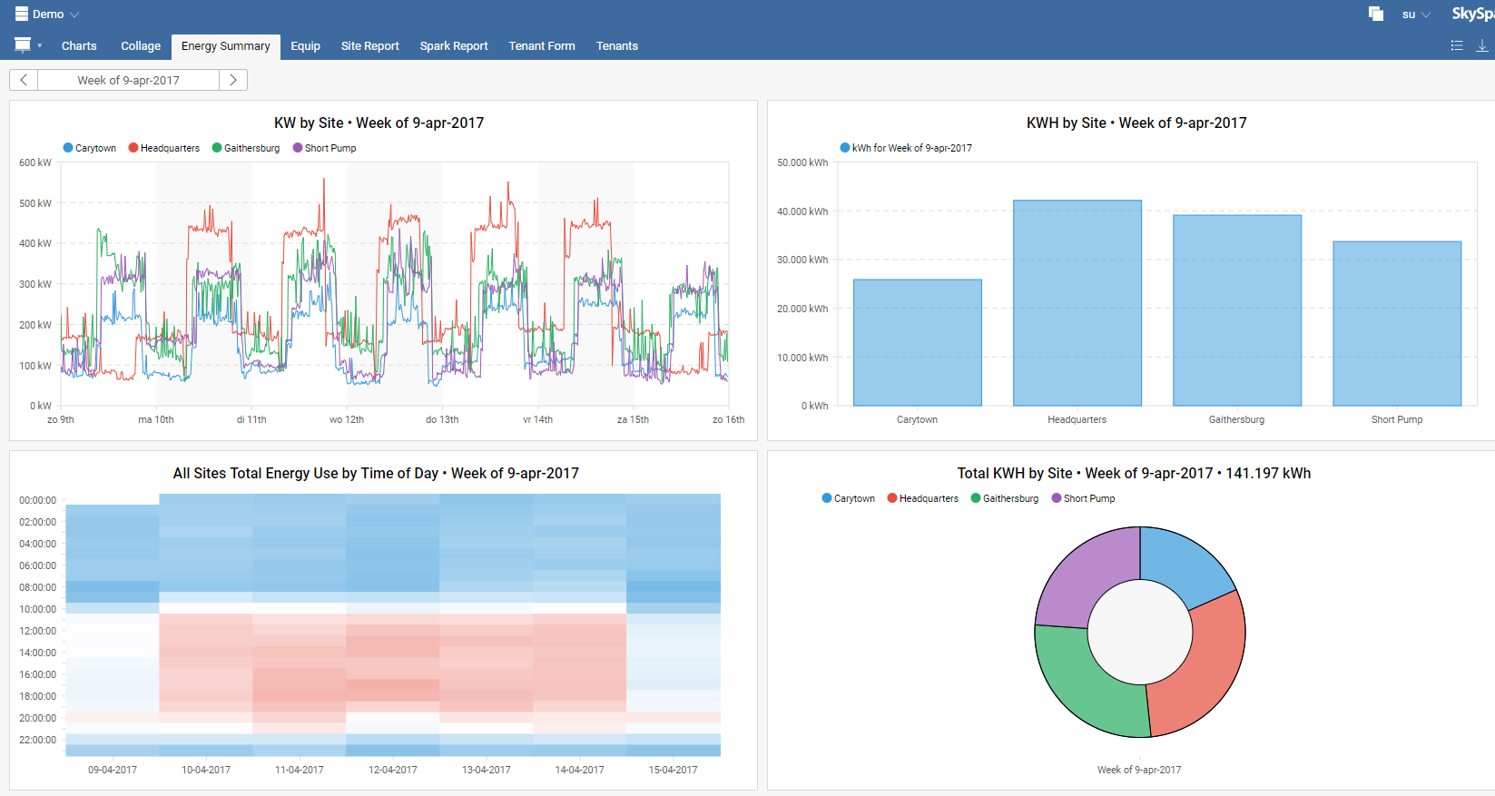Go to next week with right arrow

pos(233,80)
